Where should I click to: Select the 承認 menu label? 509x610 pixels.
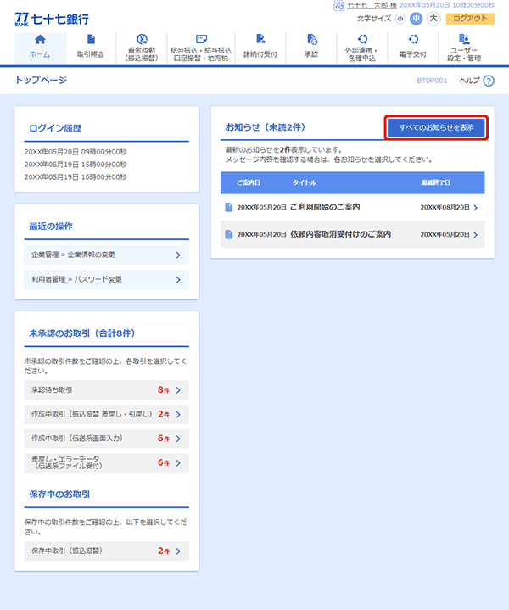click(311, 54)
